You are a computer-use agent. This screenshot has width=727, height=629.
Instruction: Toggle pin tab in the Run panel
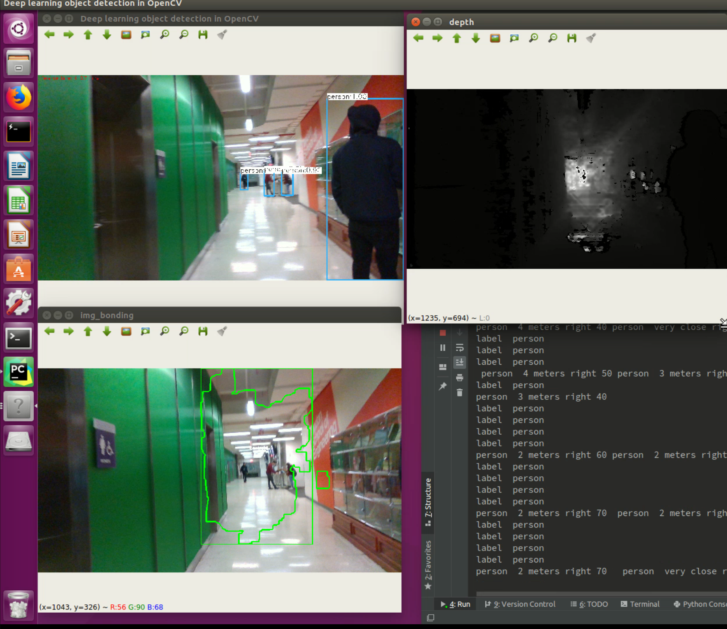coord(442,386)
